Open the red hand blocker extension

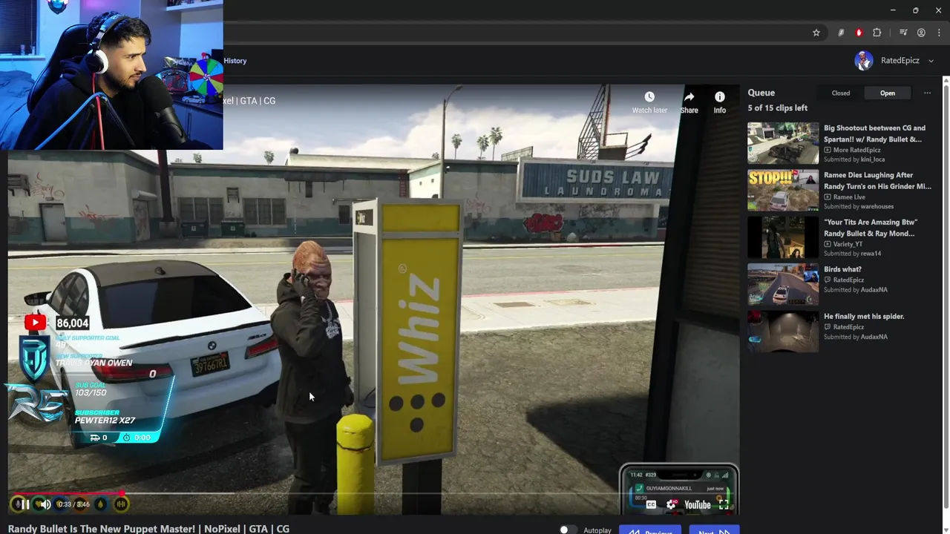pyautogui.click(x=859, y=33)
